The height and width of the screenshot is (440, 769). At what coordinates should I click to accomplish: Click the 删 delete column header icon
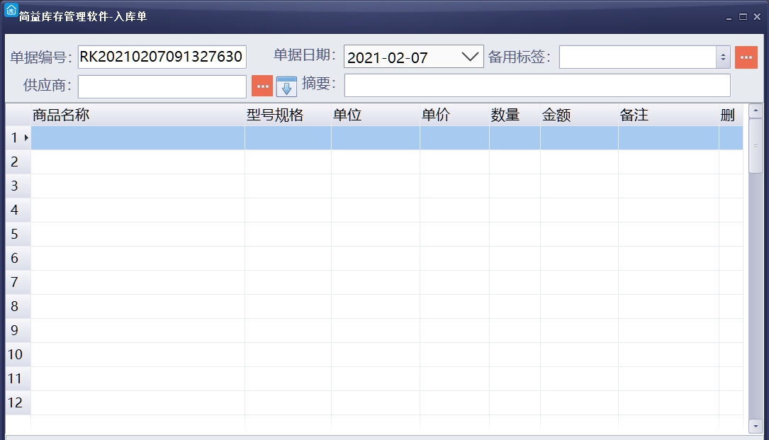729,115
